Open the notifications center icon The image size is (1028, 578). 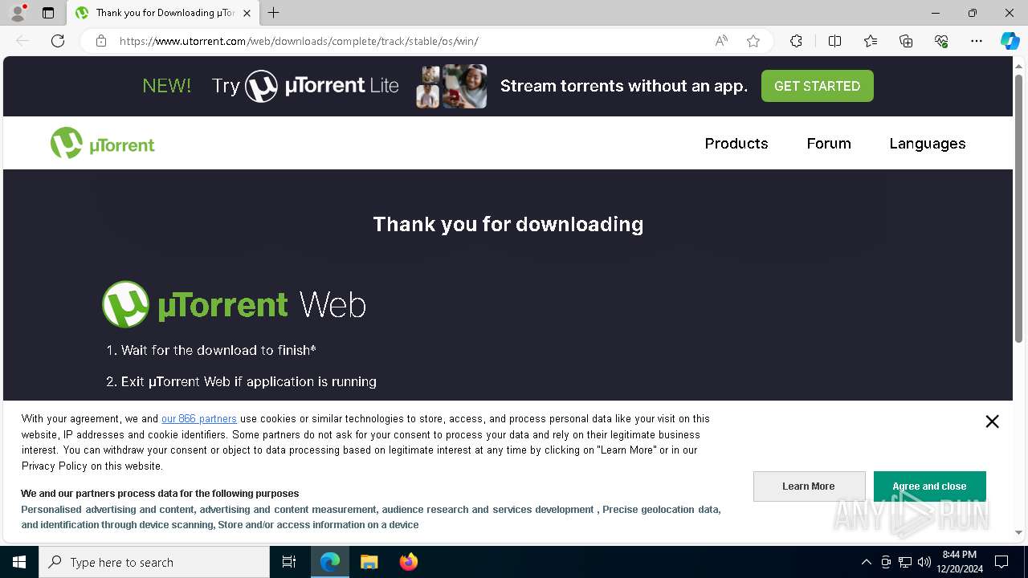pyautogui.click(x=1001, y=562)
